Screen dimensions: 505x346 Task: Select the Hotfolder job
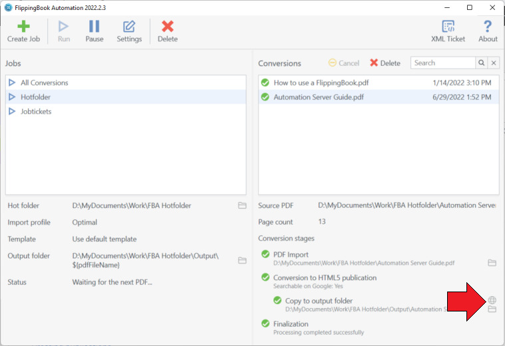click(126, 97)
